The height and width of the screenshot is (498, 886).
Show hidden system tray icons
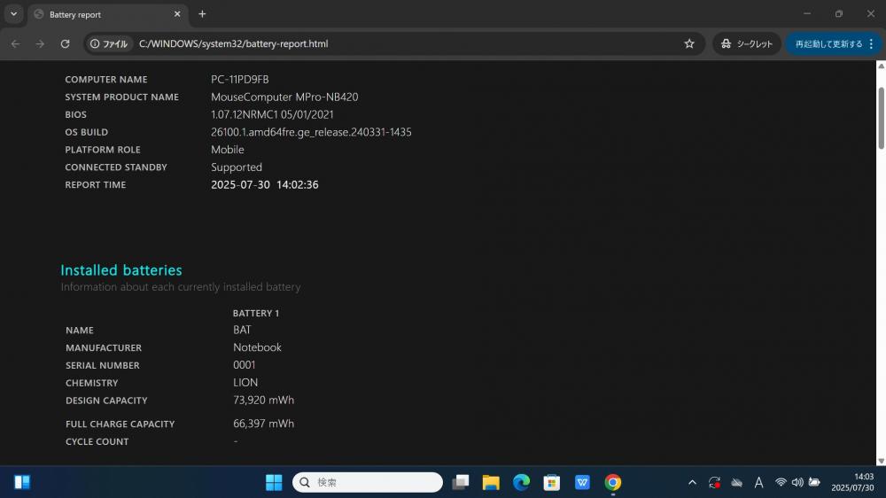coord(692,482)
